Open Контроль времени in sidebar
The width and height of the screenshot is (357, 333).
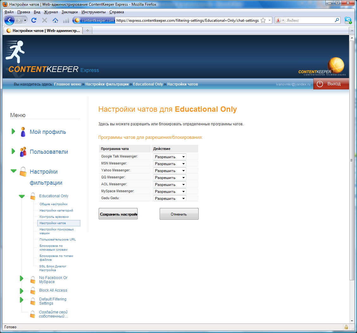click(x=54, y=217)
